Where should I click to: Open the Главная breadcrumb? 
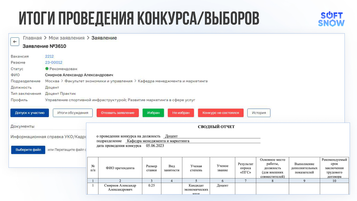coord(32,38)
